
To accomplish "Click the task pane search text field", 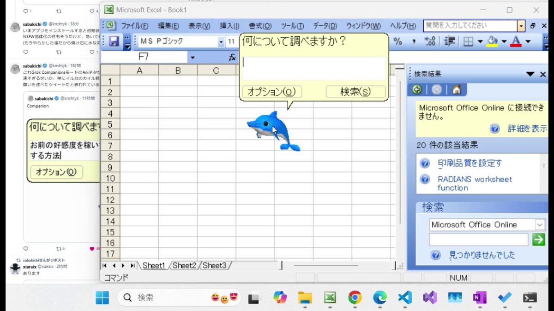I will (x=479, y=240).
